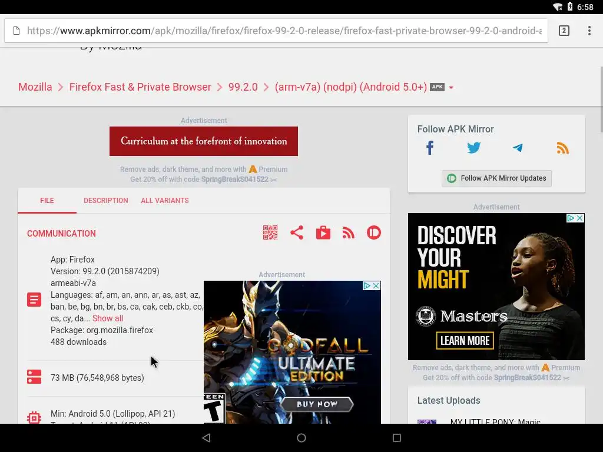
Task: Expand the variant dropdown arrow after APK badge
Action: 451,88
